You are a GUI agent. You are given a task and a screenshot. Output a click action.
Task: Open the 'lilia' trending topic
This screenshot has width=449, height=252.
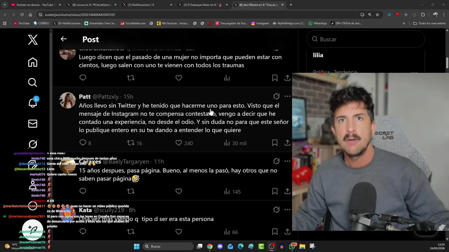click(x=318, y=55)
